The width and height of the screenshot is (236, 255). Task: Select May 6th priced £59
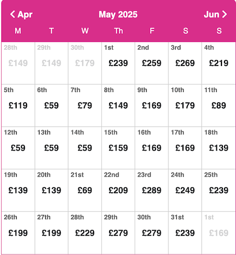[51, 105]
